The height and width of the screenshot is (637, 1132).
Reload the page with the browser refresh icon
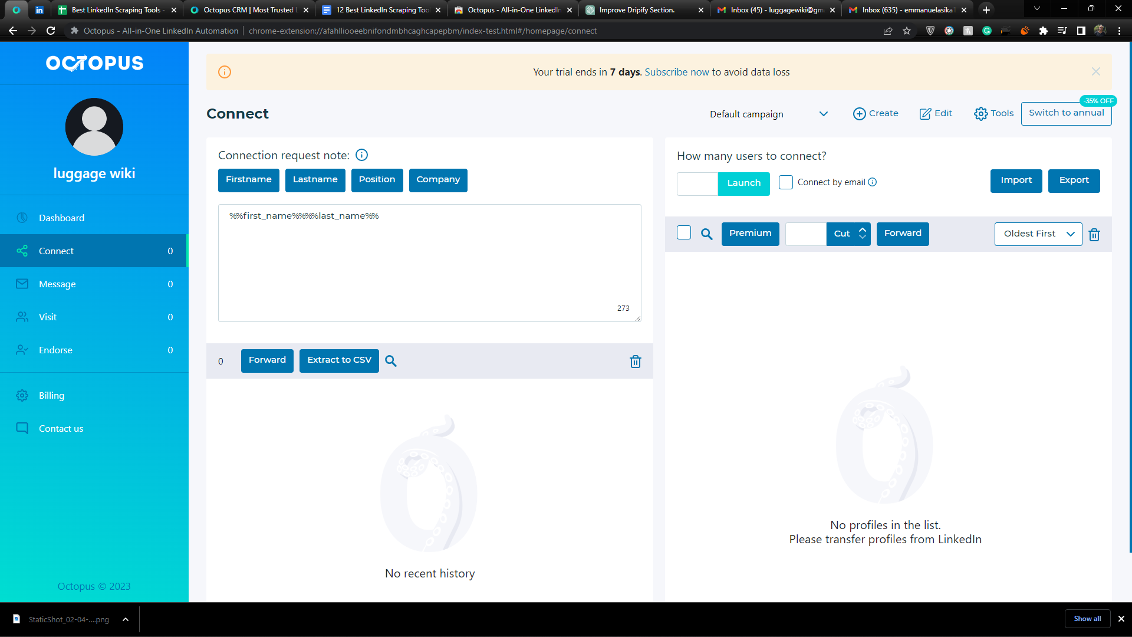[x=51, y=31]
